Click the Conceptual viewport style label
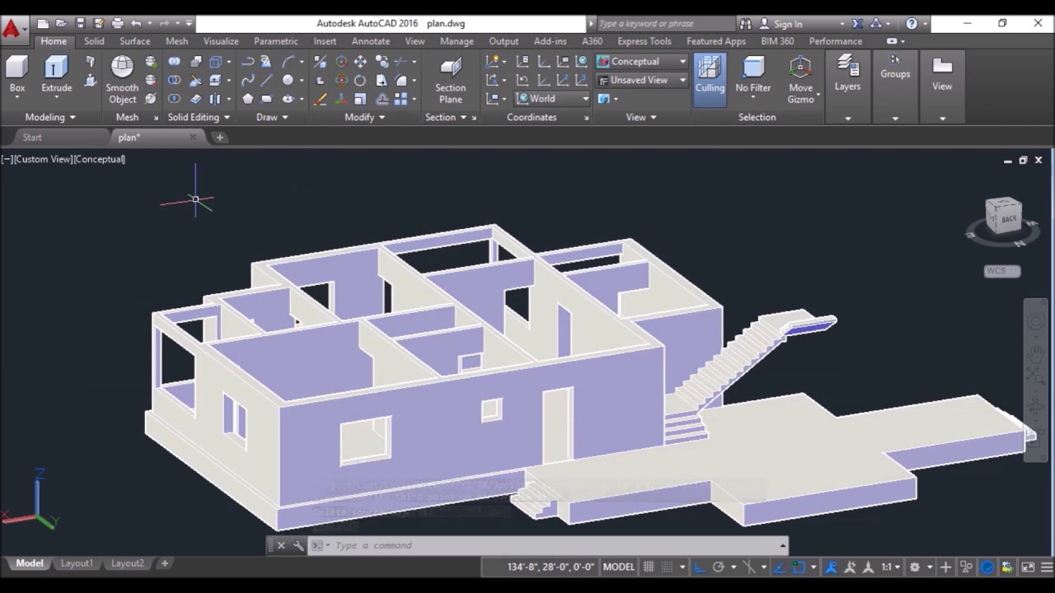 (101, 159)
